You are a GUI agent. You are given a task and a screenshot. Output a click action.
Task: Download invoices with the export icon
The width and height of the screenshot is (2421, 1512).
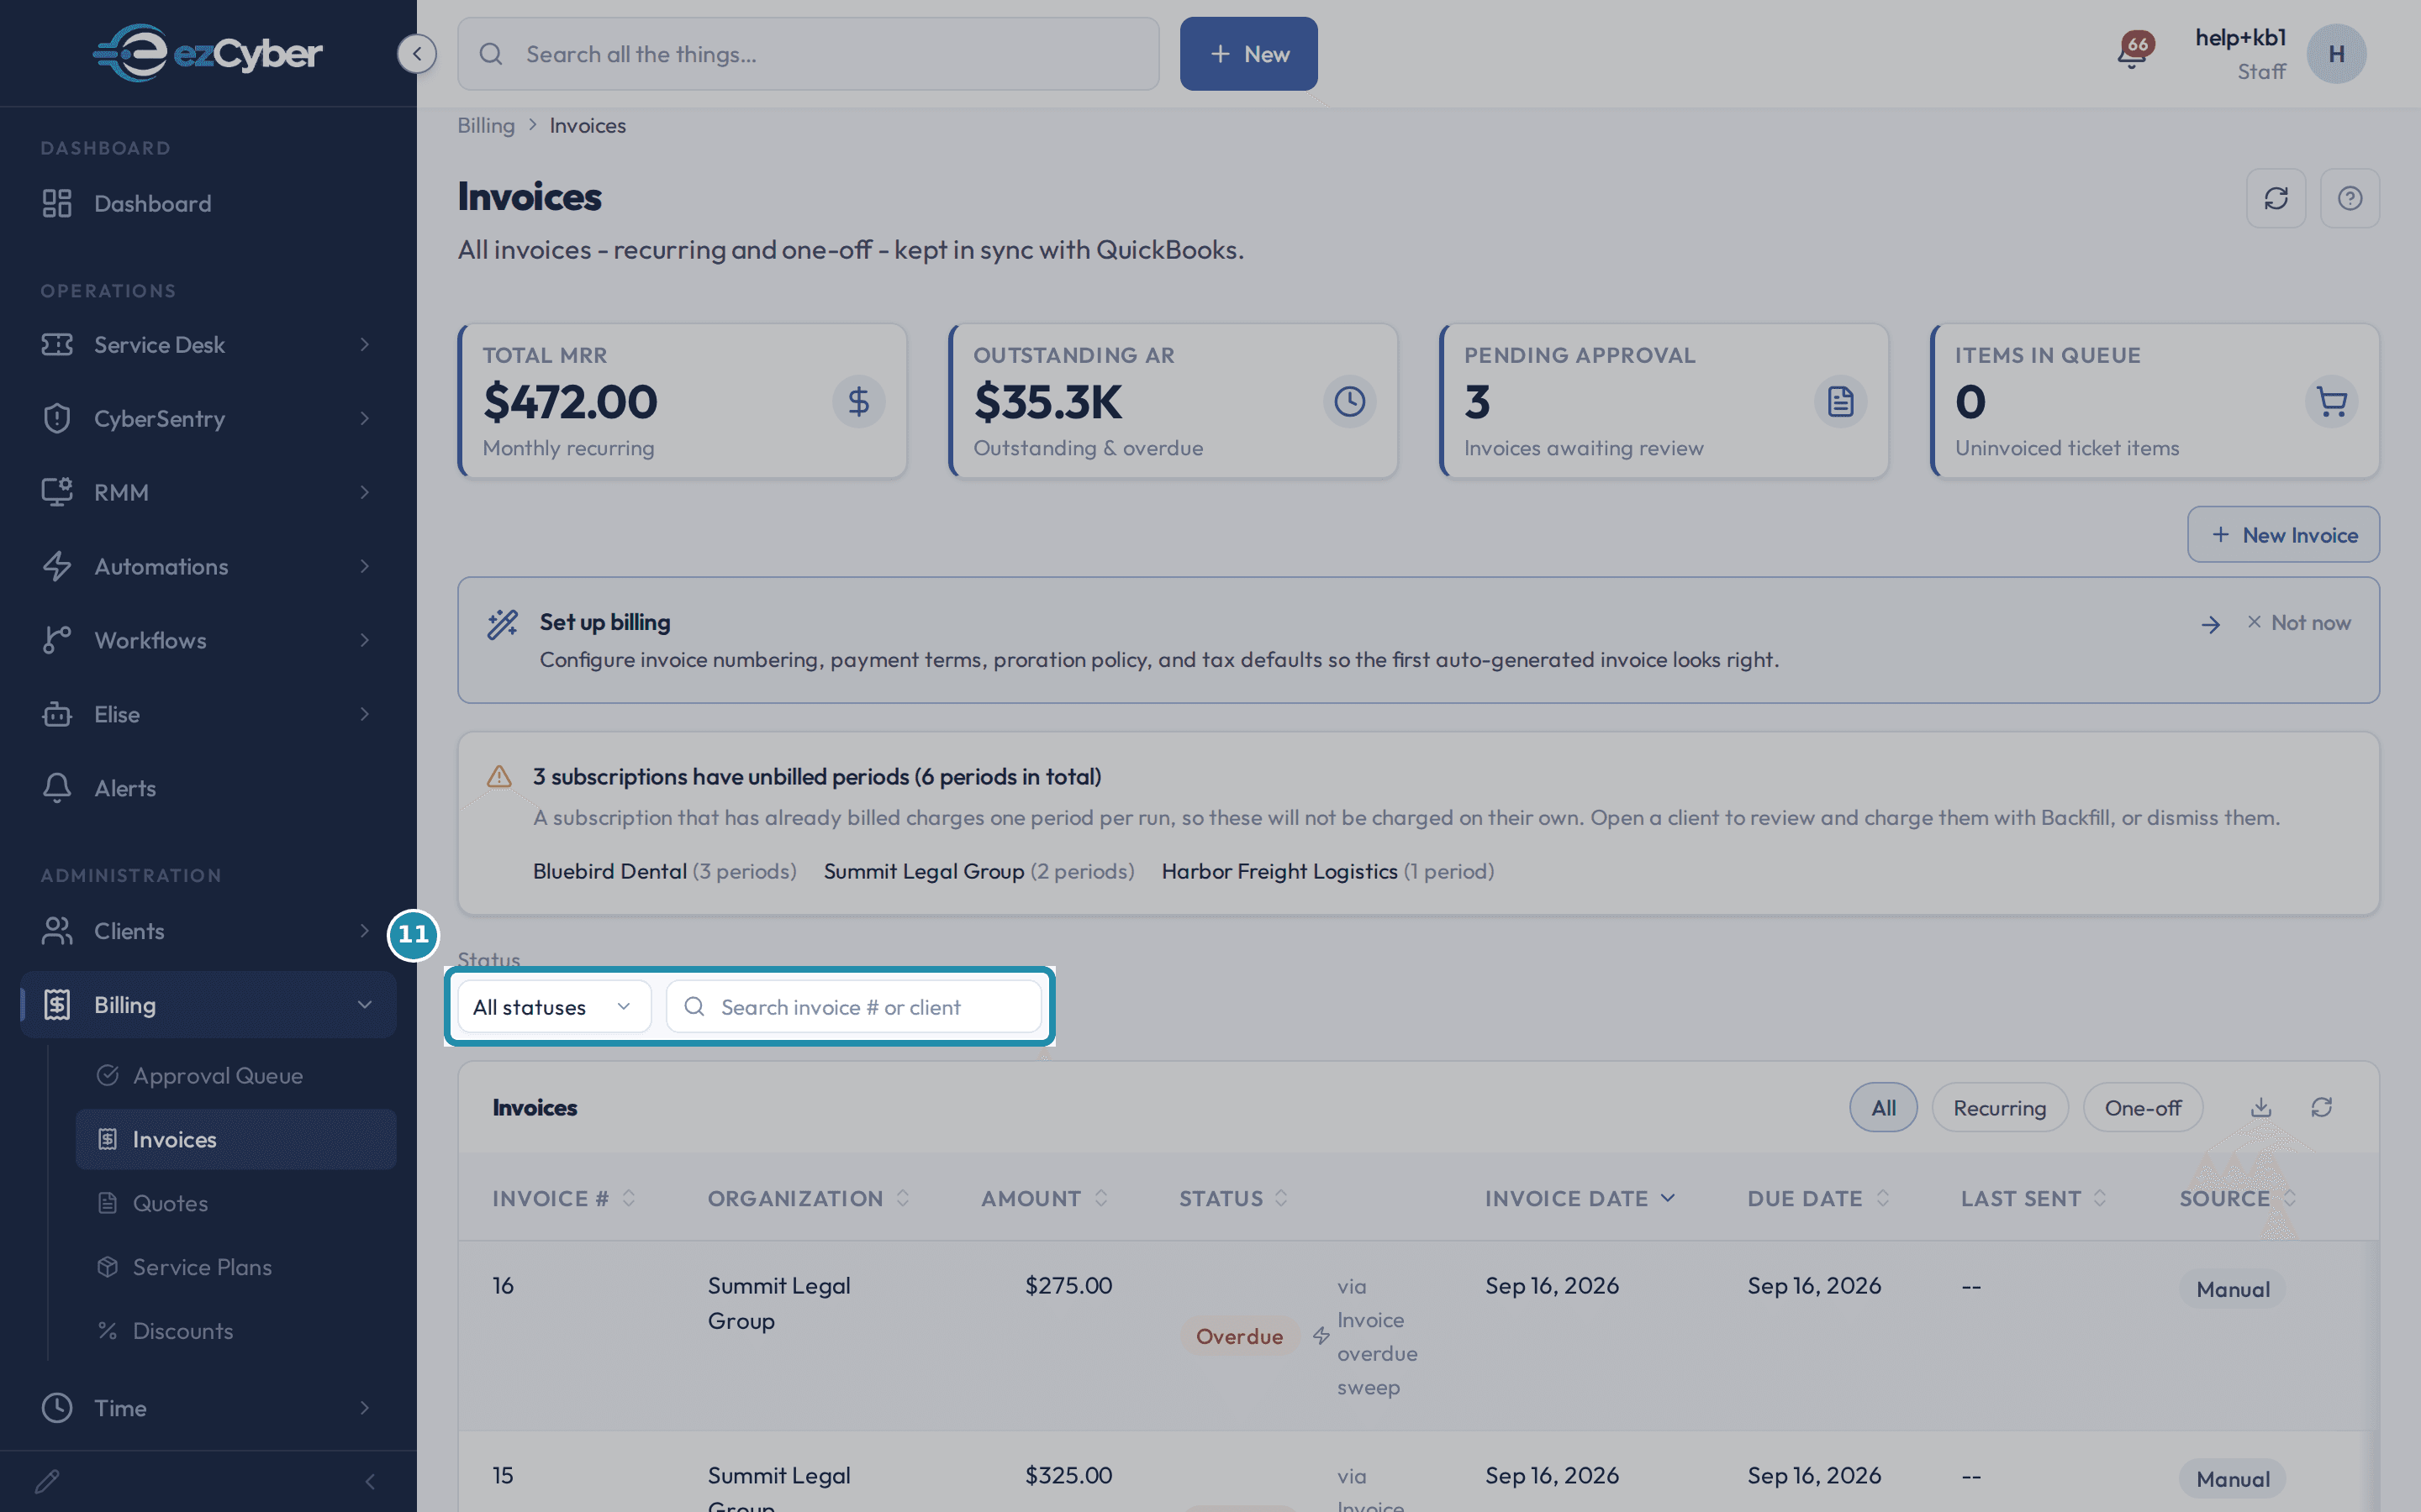coord(2261,1107)
